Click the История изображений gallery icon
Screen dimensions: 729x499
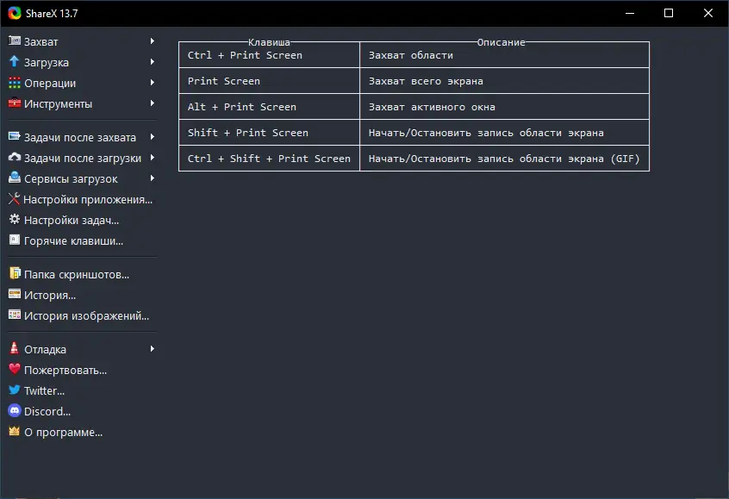point(15,315)
